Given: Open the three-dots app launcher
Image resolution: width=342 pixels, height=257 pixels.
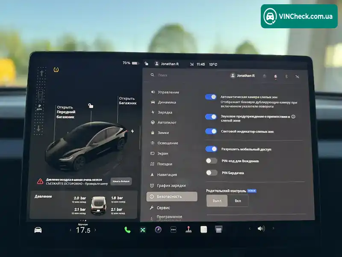Looking at the screenshot, I should tap(173, 230).
